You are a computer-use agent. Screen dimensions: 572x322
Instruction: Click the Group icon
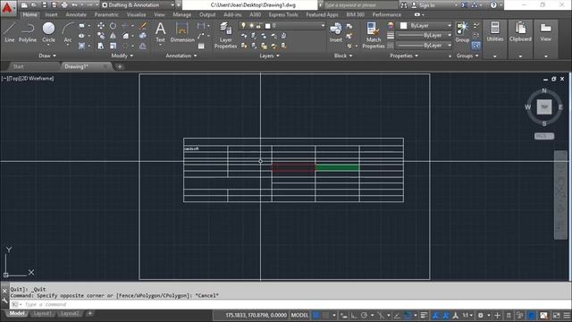(462, 32)
